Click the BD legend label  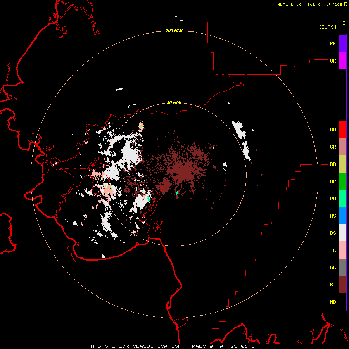(x=333, y=164)
